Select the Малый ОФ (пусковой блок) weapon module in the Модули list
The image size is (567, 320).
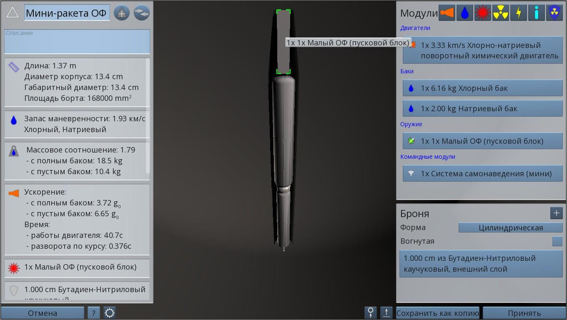(x=482, y=141)
